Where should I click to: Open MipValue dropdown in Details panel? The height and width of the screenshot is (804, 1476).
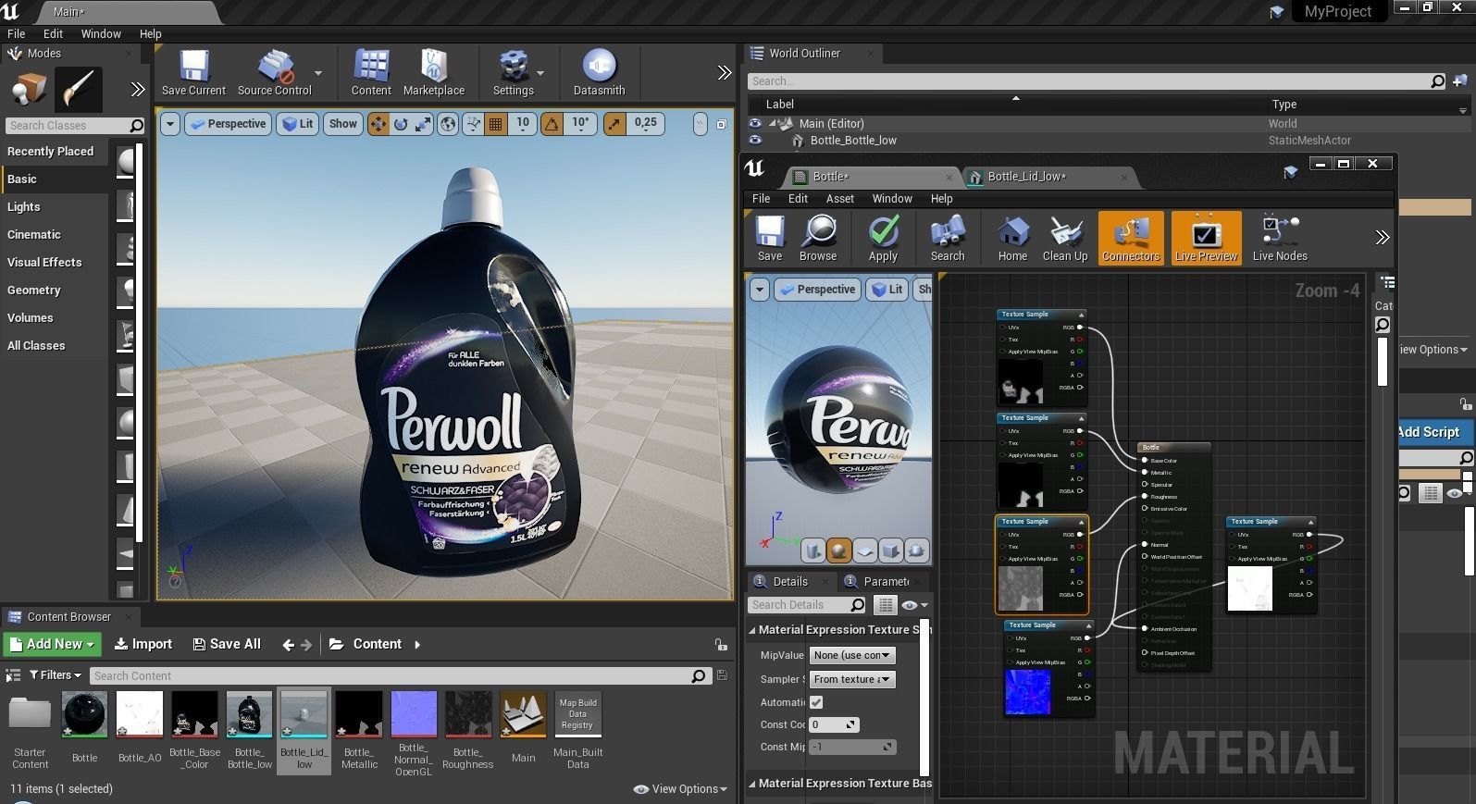pyautogui.click(x=852, y=655)
